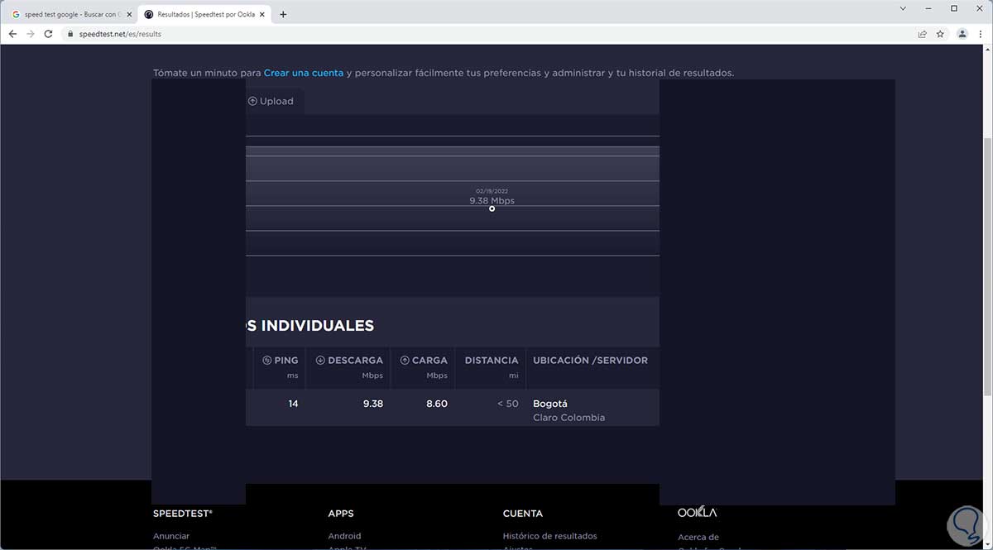Reload the Speedtest results page
This screenshot has width=993, height=550.
point(49,34)
